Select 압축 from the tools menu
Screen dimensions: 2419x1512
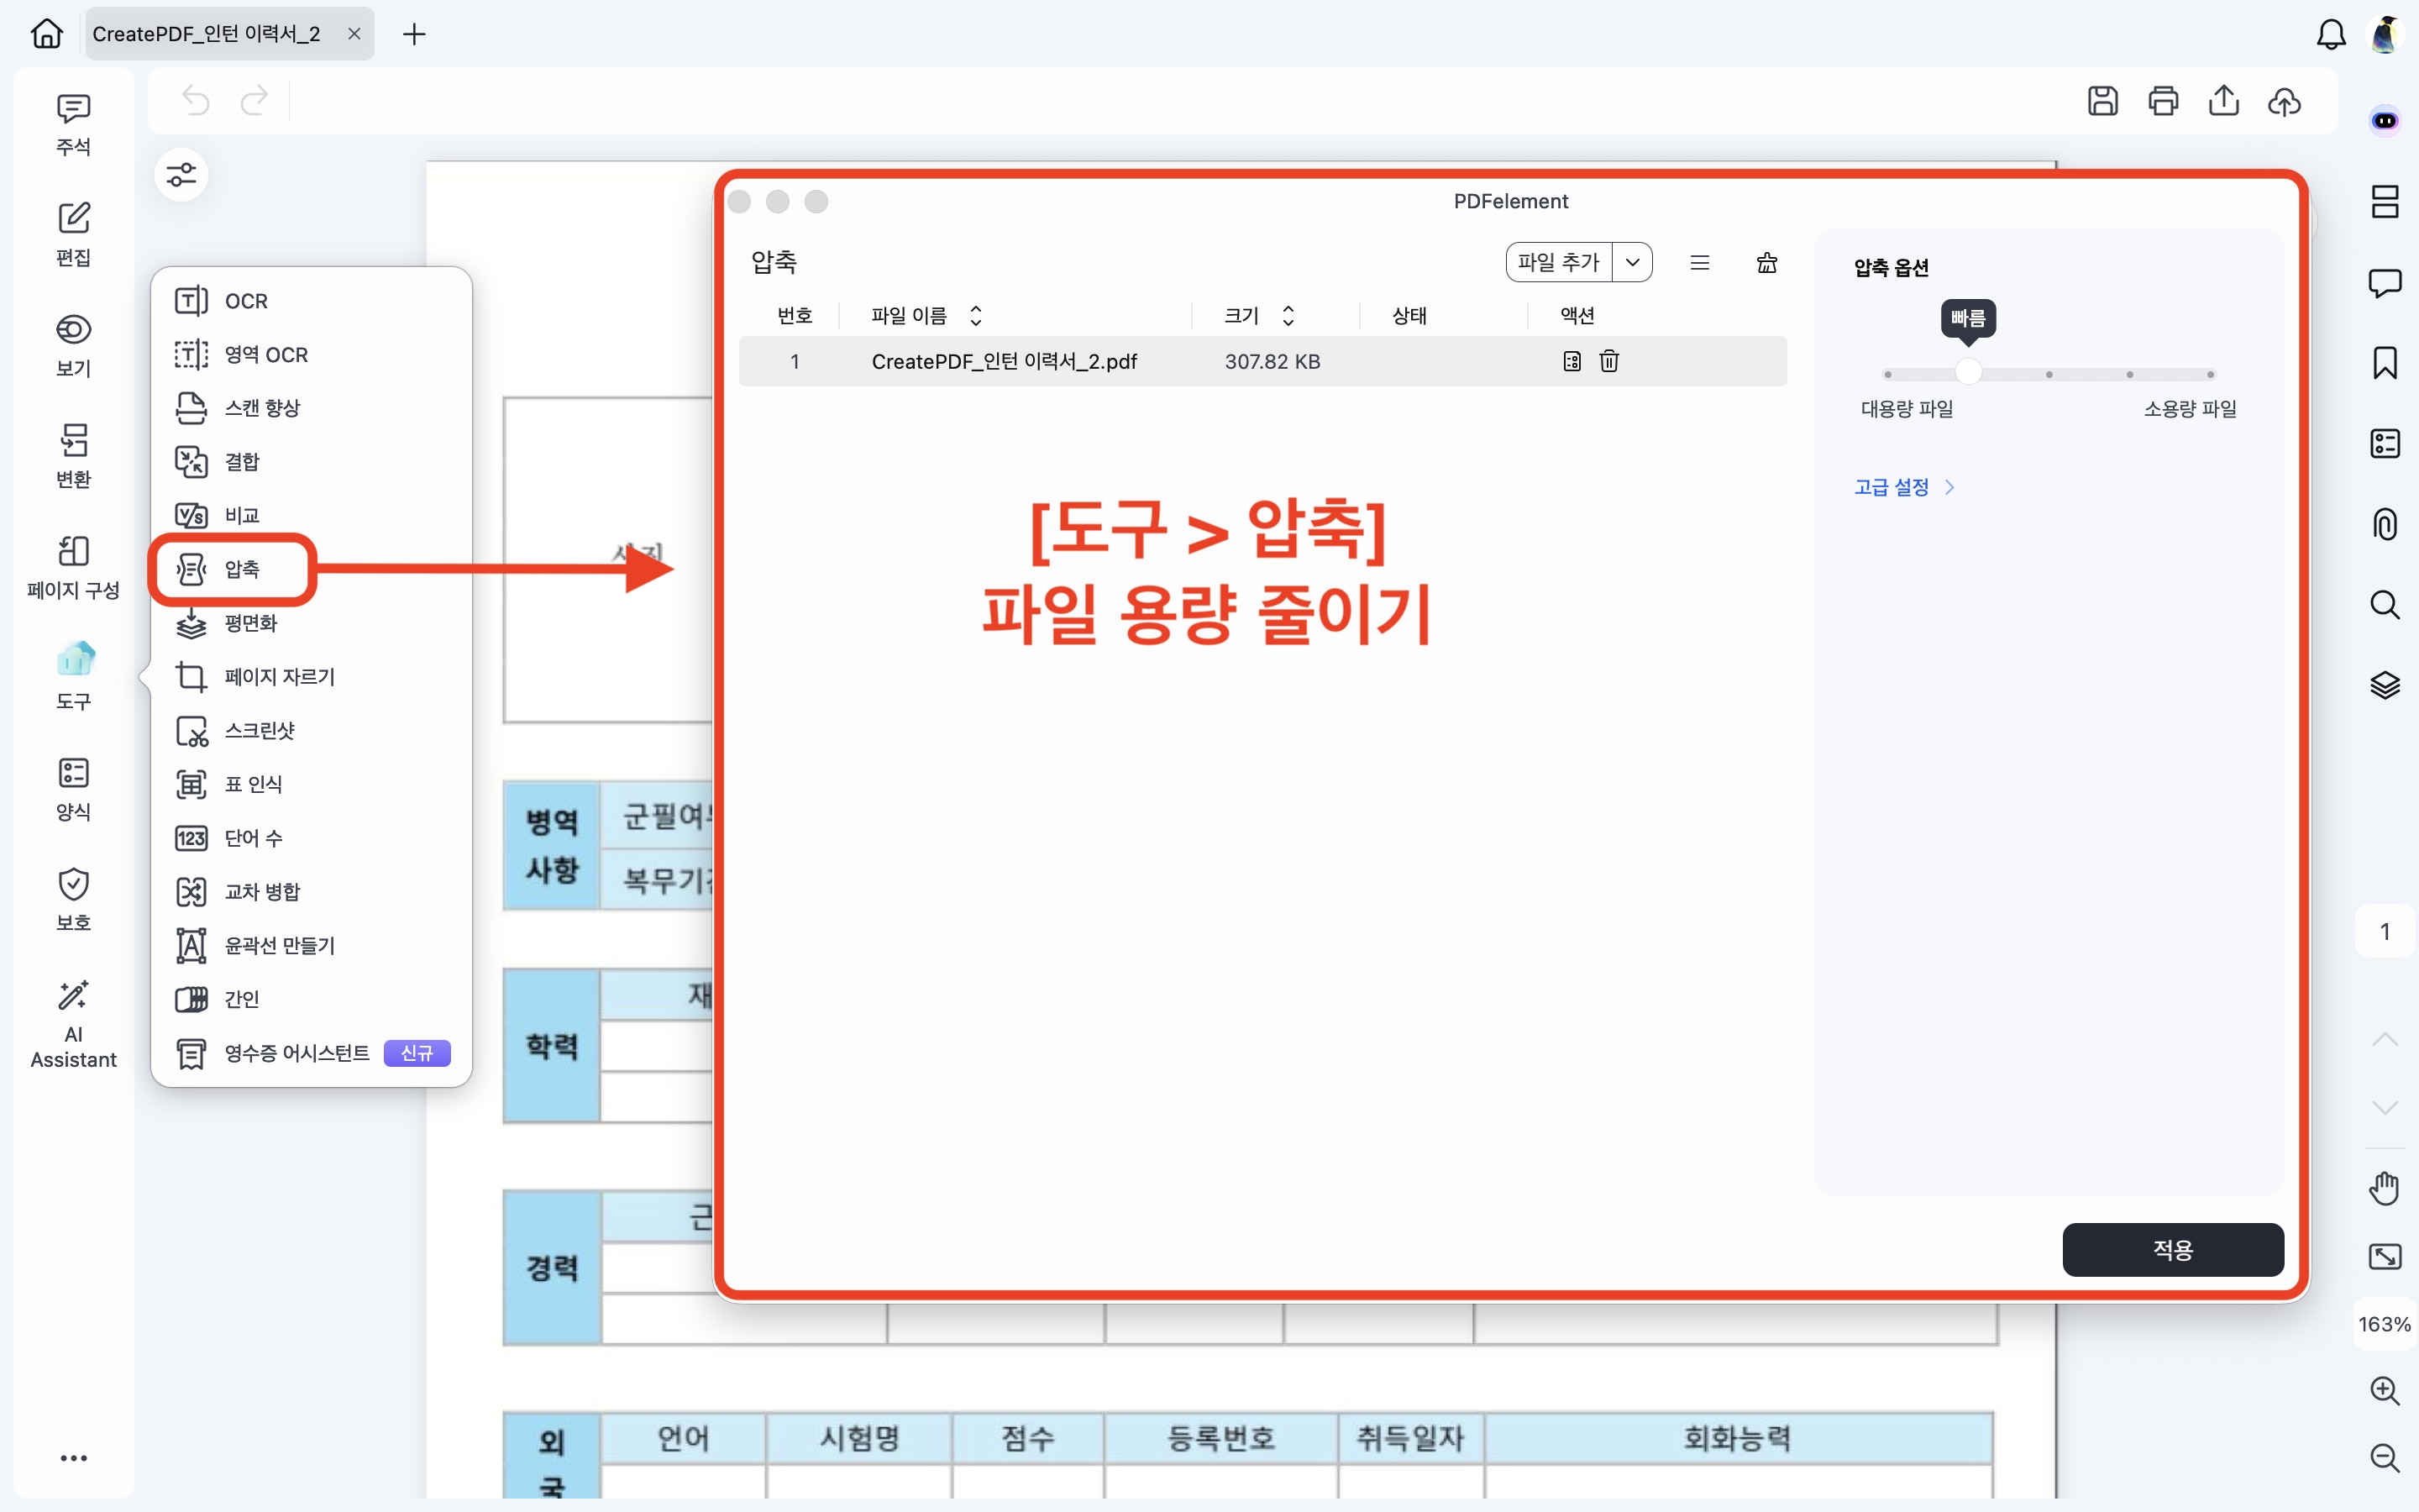pyautogui.click(x=242, y=569)
